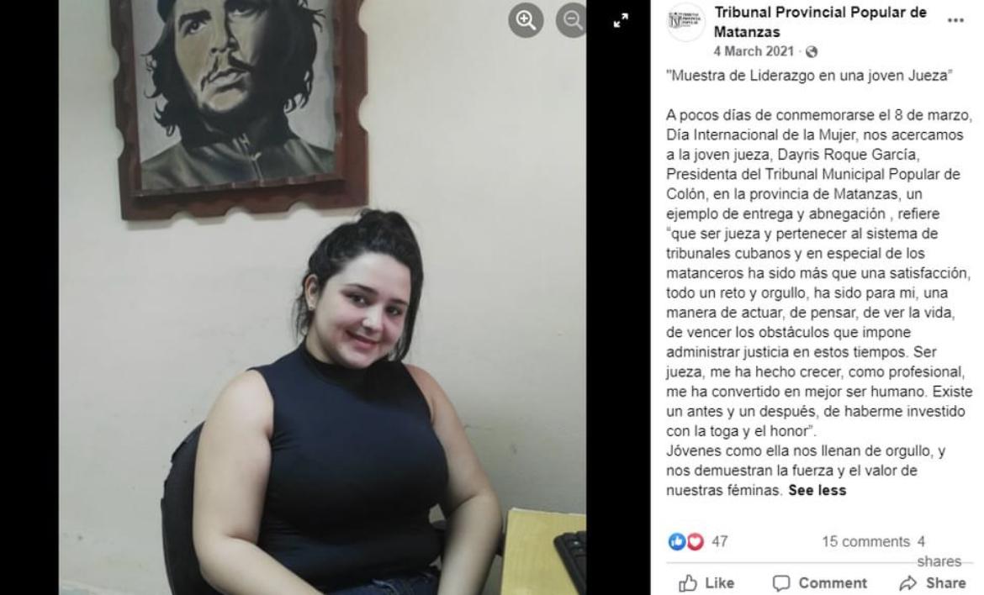Click the zoom out magnifier icon
Screen dimensions: 984x595
[570, 20]
